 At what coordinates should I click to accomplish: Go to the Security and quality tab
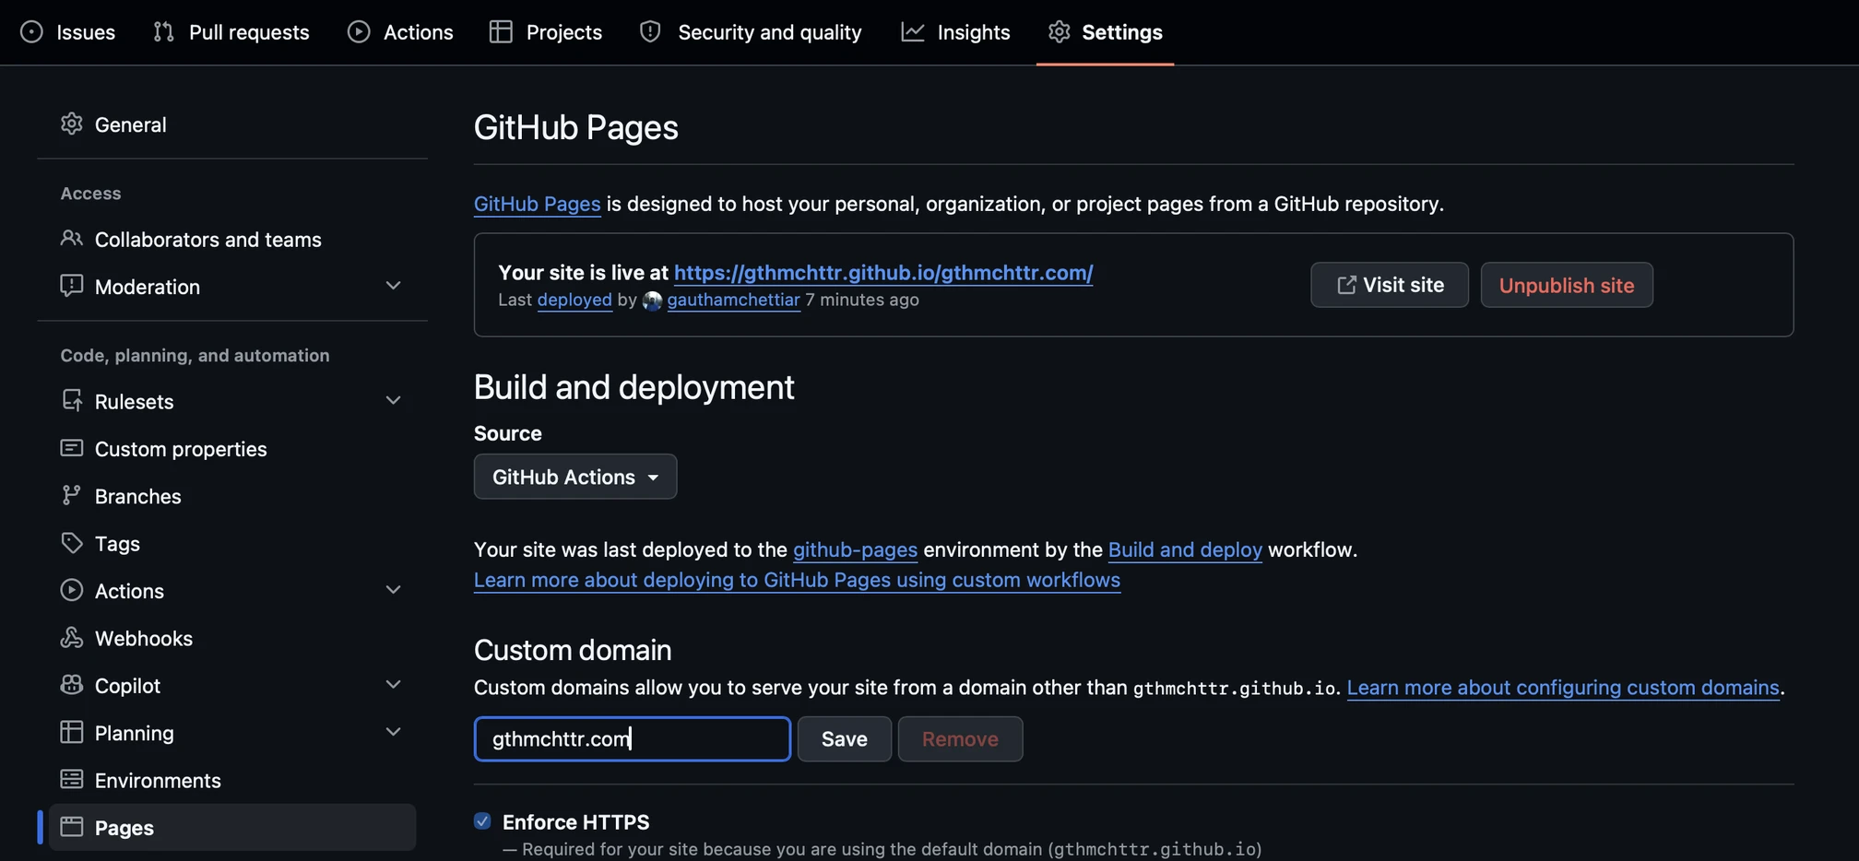[751, 32]
